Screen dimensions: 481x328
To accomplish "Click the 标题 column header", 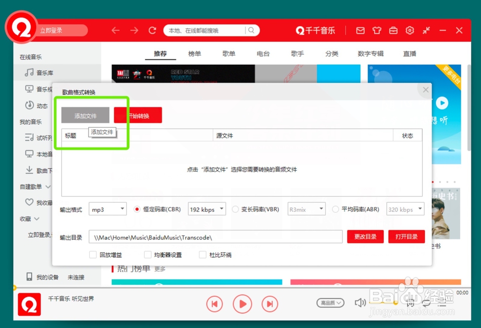I will point(137,135).
